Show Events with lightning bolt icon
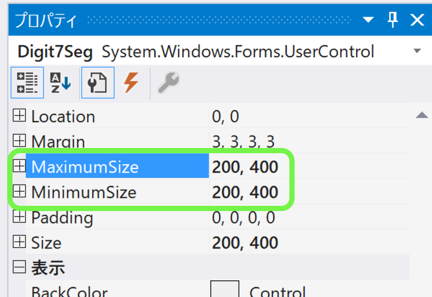432x297 pixels. pyautogui.click(x=131, y=82)
